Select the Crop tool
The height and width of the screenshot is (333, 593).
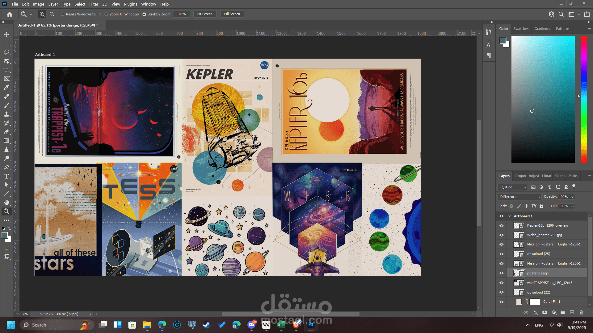click(6, 70)
